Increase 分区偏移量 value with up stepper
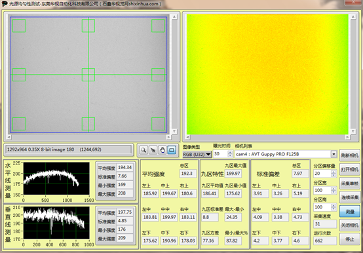The image size is (363, 253). tap(334, 172)
